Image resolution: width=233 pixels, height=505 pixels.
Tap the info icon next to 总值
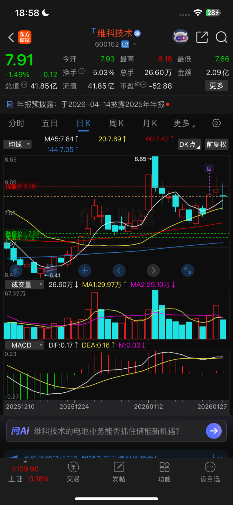tap(24, 85)
